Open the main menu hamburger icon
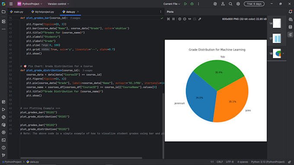Viewport: 294px width, 165px height. [x=11, y=4]
